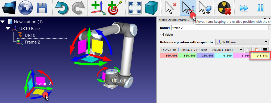Open the online library globe icon

[x=26, y=8]
